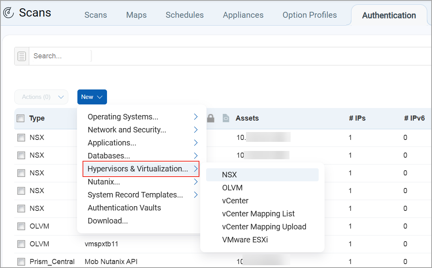Go to the Option Profiles tab
Image resolution: width=432 pixels, height=268 pixels.
click(x=310, y=15)
